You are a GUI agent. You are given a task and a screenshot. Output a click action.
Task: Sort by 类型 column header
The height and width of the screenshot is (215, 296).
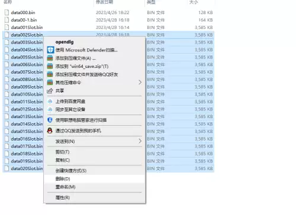tap(151, 2)
